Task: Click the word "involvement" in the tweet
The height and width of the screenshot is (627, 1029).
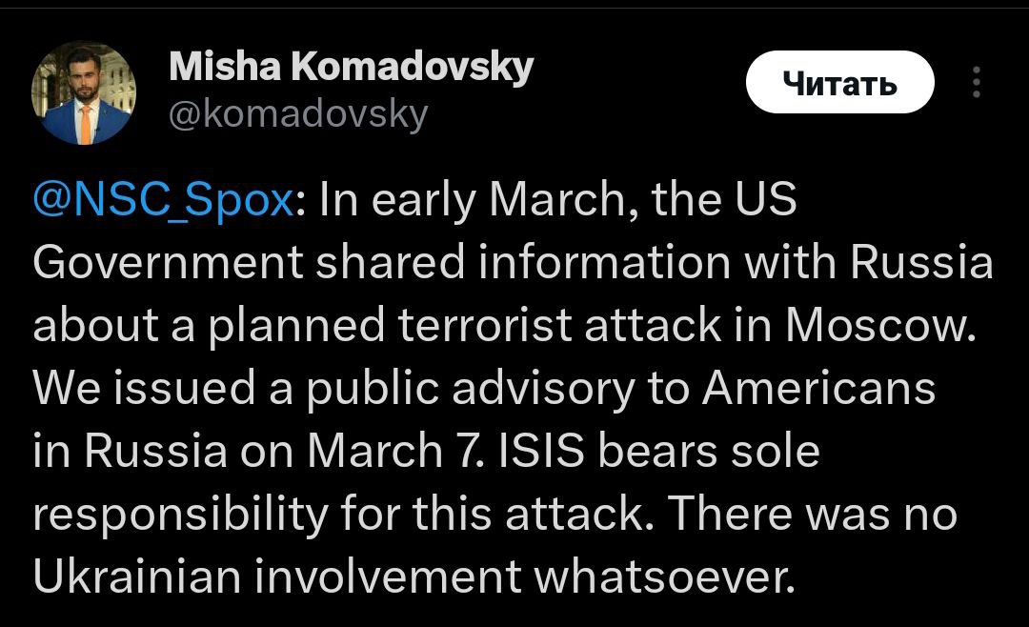Action: pyautogui.click(x=393, y=576)
